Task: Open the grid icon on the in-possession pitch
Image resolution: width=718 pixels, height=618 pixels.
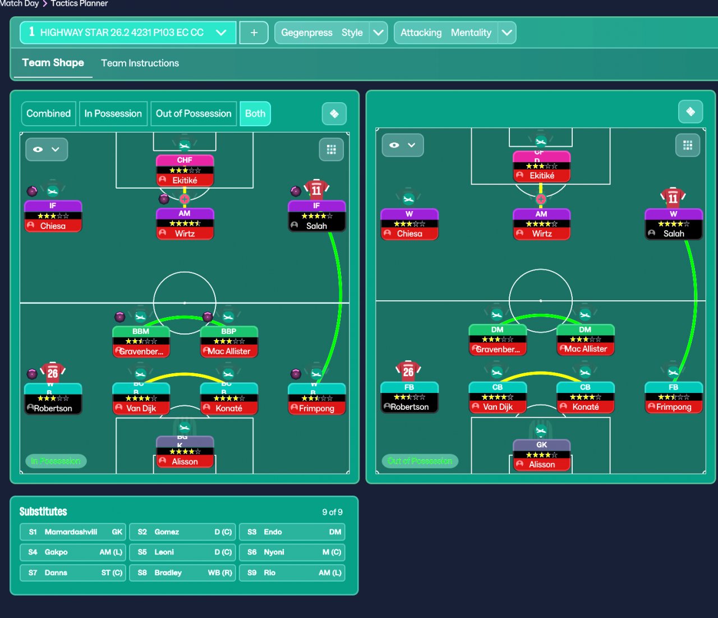Action: point(332,150)
